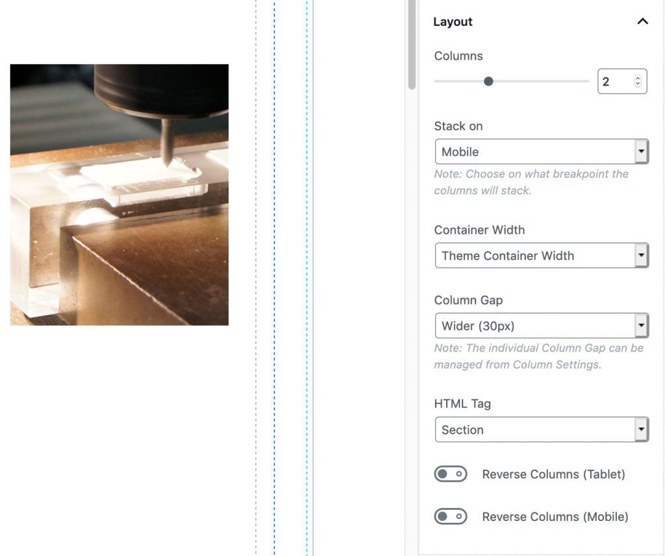Click the arrow icon on HTML Tag select
Screen dimensions: 665x556
tap(641, 429)
